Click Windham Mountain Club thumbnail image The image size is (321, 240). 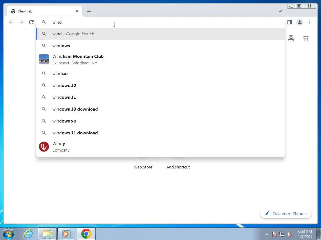(x=44, y=59)
